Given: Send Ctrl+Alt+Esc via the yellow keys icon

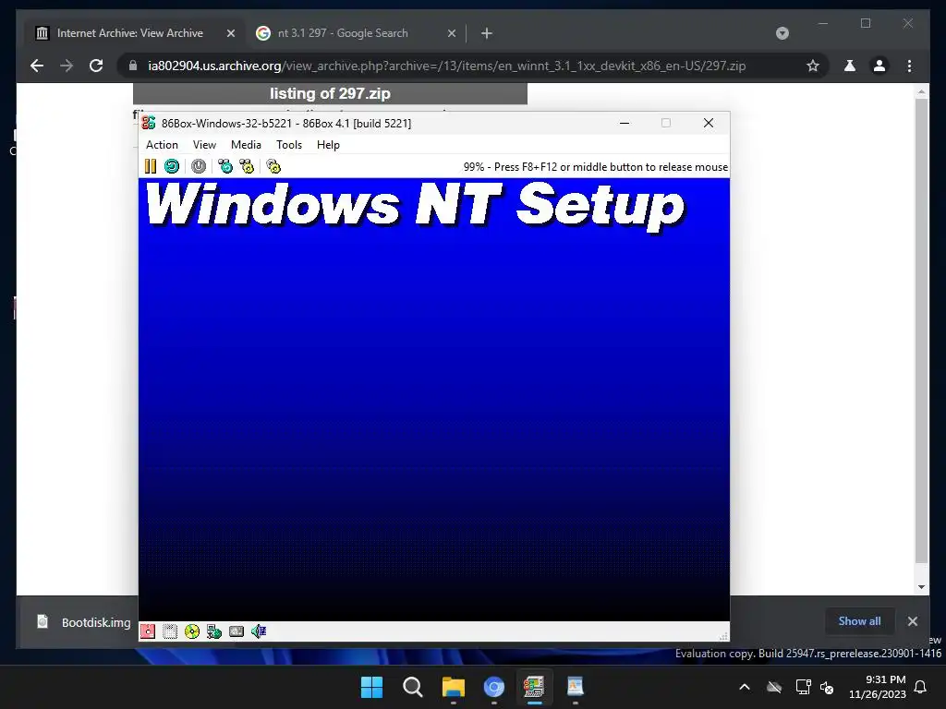Looking at the screenshot, I should (x=247, y=166).
